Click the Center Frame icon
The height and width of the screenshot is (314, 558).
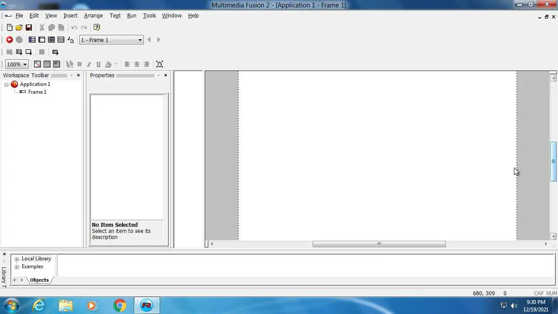point(160,64)
